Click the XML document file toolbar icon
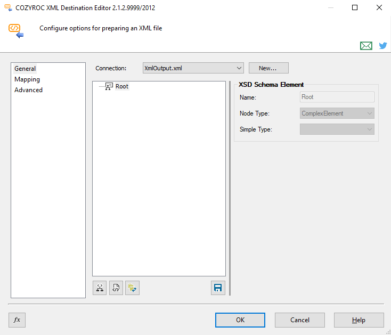391x335 pixels. 116,288
